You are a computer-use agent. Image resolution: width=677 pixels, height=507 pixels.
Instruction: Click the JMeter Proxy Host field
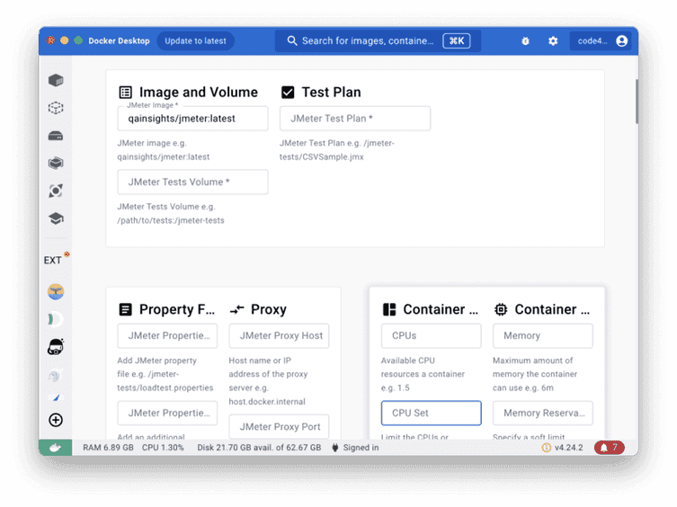(279, 336)
